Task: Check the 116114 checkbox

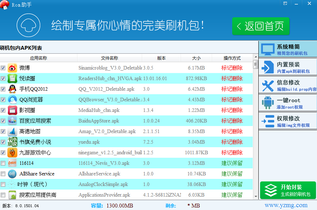Action: (3, 163)
